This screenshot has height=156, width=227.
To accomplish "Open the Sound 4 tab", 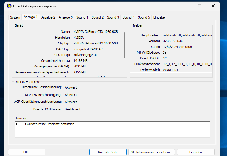I will (128, 17).
